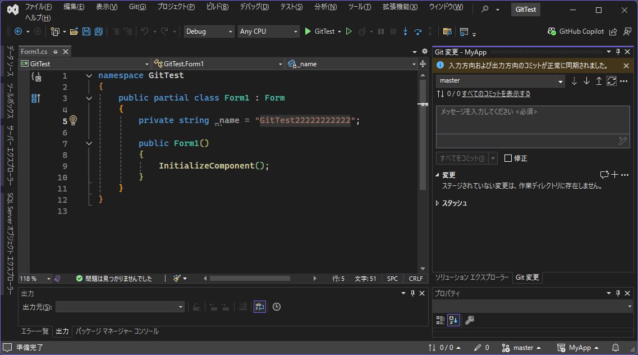Click the Git pull down-arrow icon

click(586, 81)
